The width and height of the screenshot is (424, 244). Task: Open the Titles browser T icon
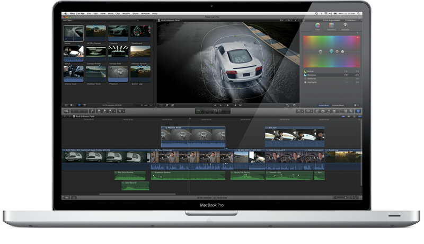pyautogui.click(x=340, y=111)
